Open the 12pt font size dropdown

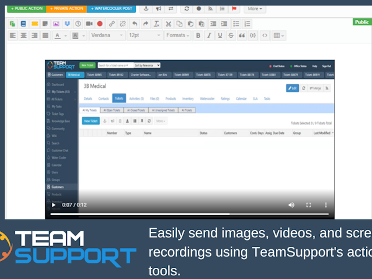pyautogui.click(x=144, y=35)
